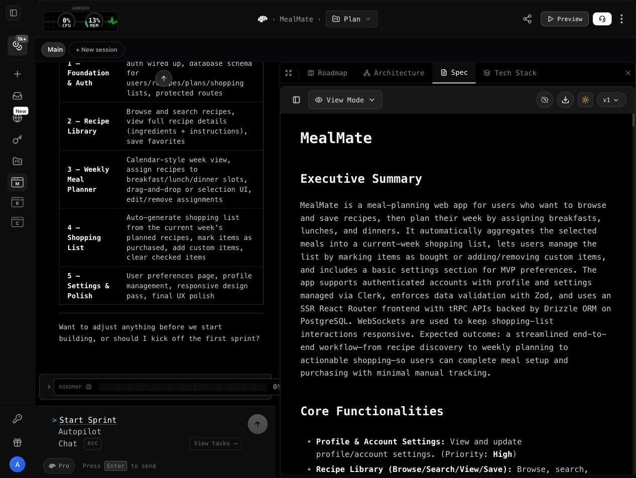Close the document panel
The height and width of the screenshot is (478, 636).
click(x=628, y=73)
